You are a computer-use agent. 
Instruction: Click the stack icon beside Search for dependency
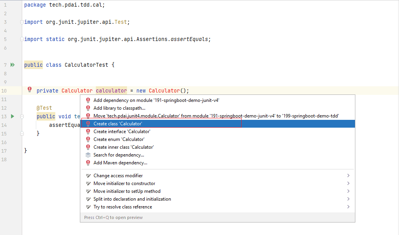88,155
